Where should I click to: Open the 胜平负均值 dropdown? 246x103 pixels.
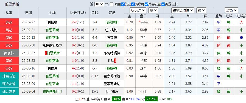[x=183, y=10]
